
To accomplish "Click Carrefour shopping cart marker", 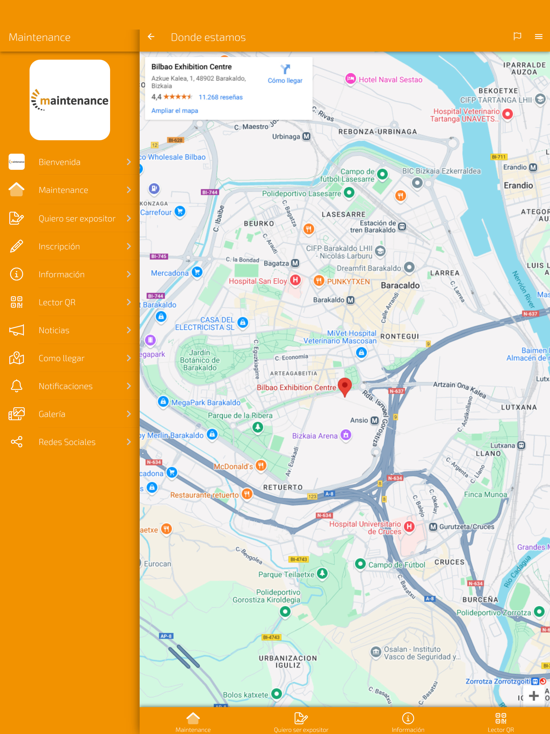I will point(180,211).
